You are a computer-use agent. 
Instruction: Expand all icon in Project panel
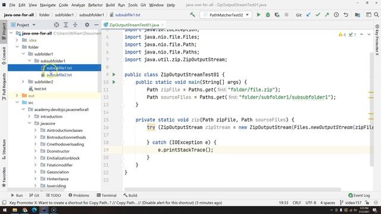coord(66,25)
